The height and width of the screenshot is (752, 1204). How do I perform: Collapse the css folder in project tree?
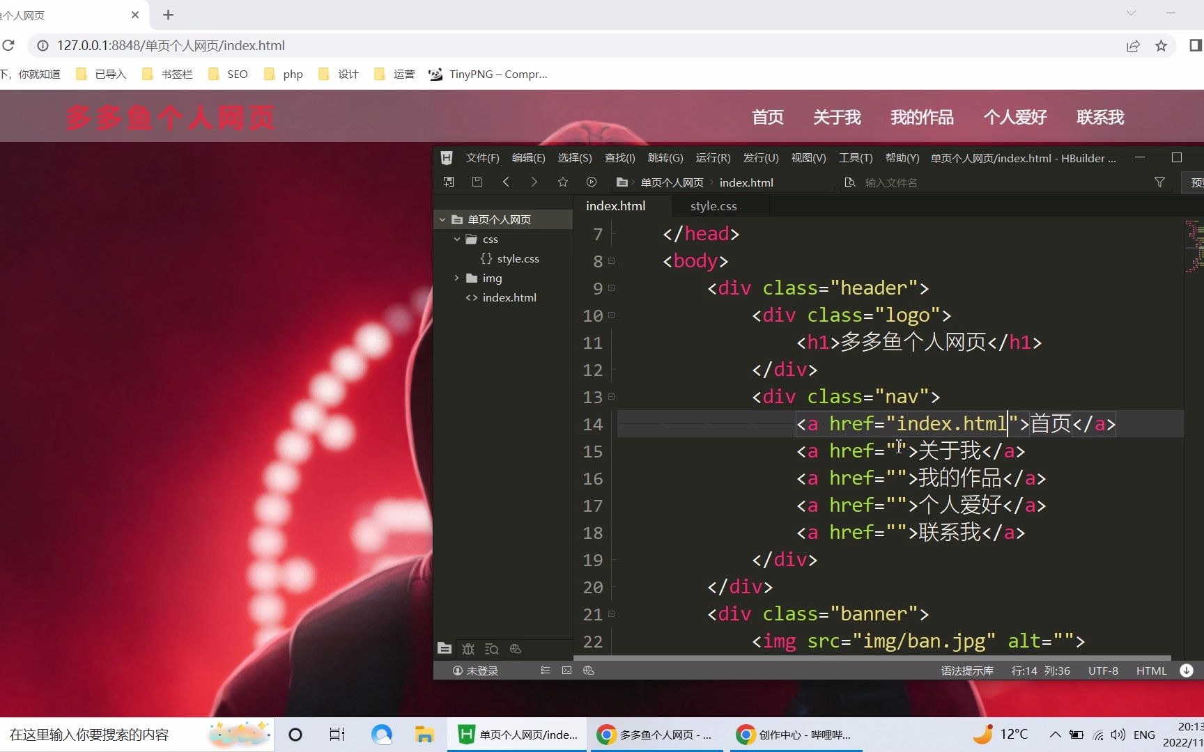tap(457, 239)
